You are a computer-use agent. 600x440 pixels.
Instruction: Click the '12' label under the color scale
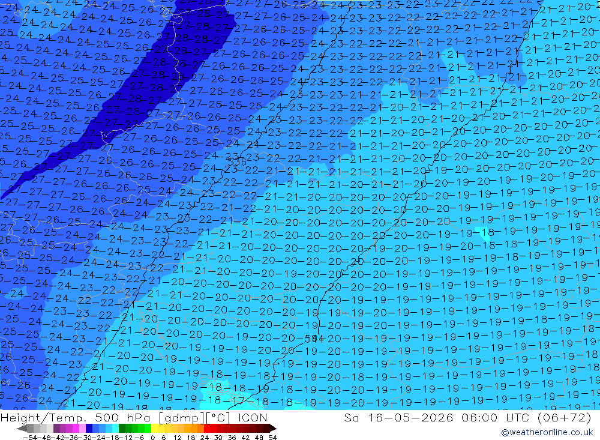point(178,438)
